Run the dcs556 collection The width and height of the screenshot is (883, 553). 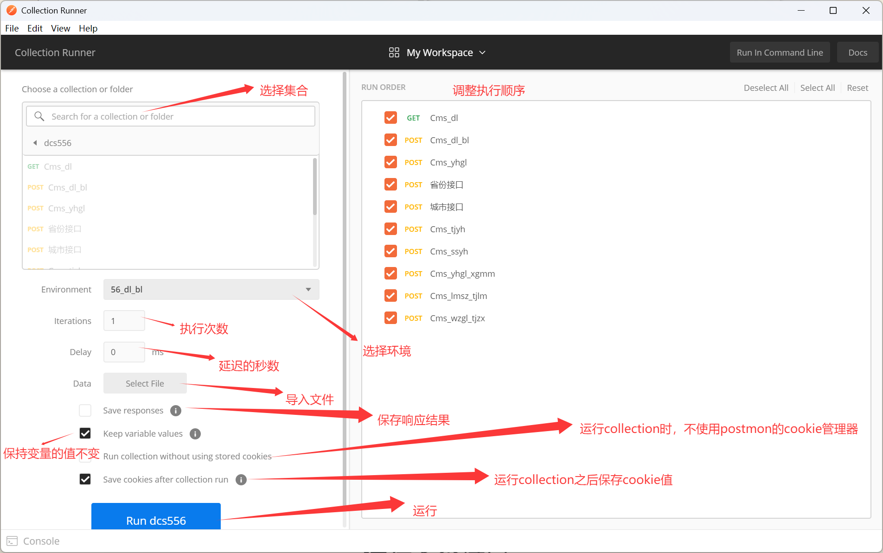click(156, 517)
